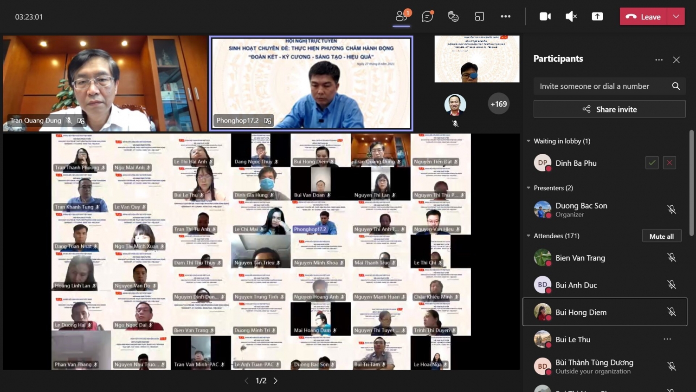Unmute the microphone in toolbar

click(571, 17)
